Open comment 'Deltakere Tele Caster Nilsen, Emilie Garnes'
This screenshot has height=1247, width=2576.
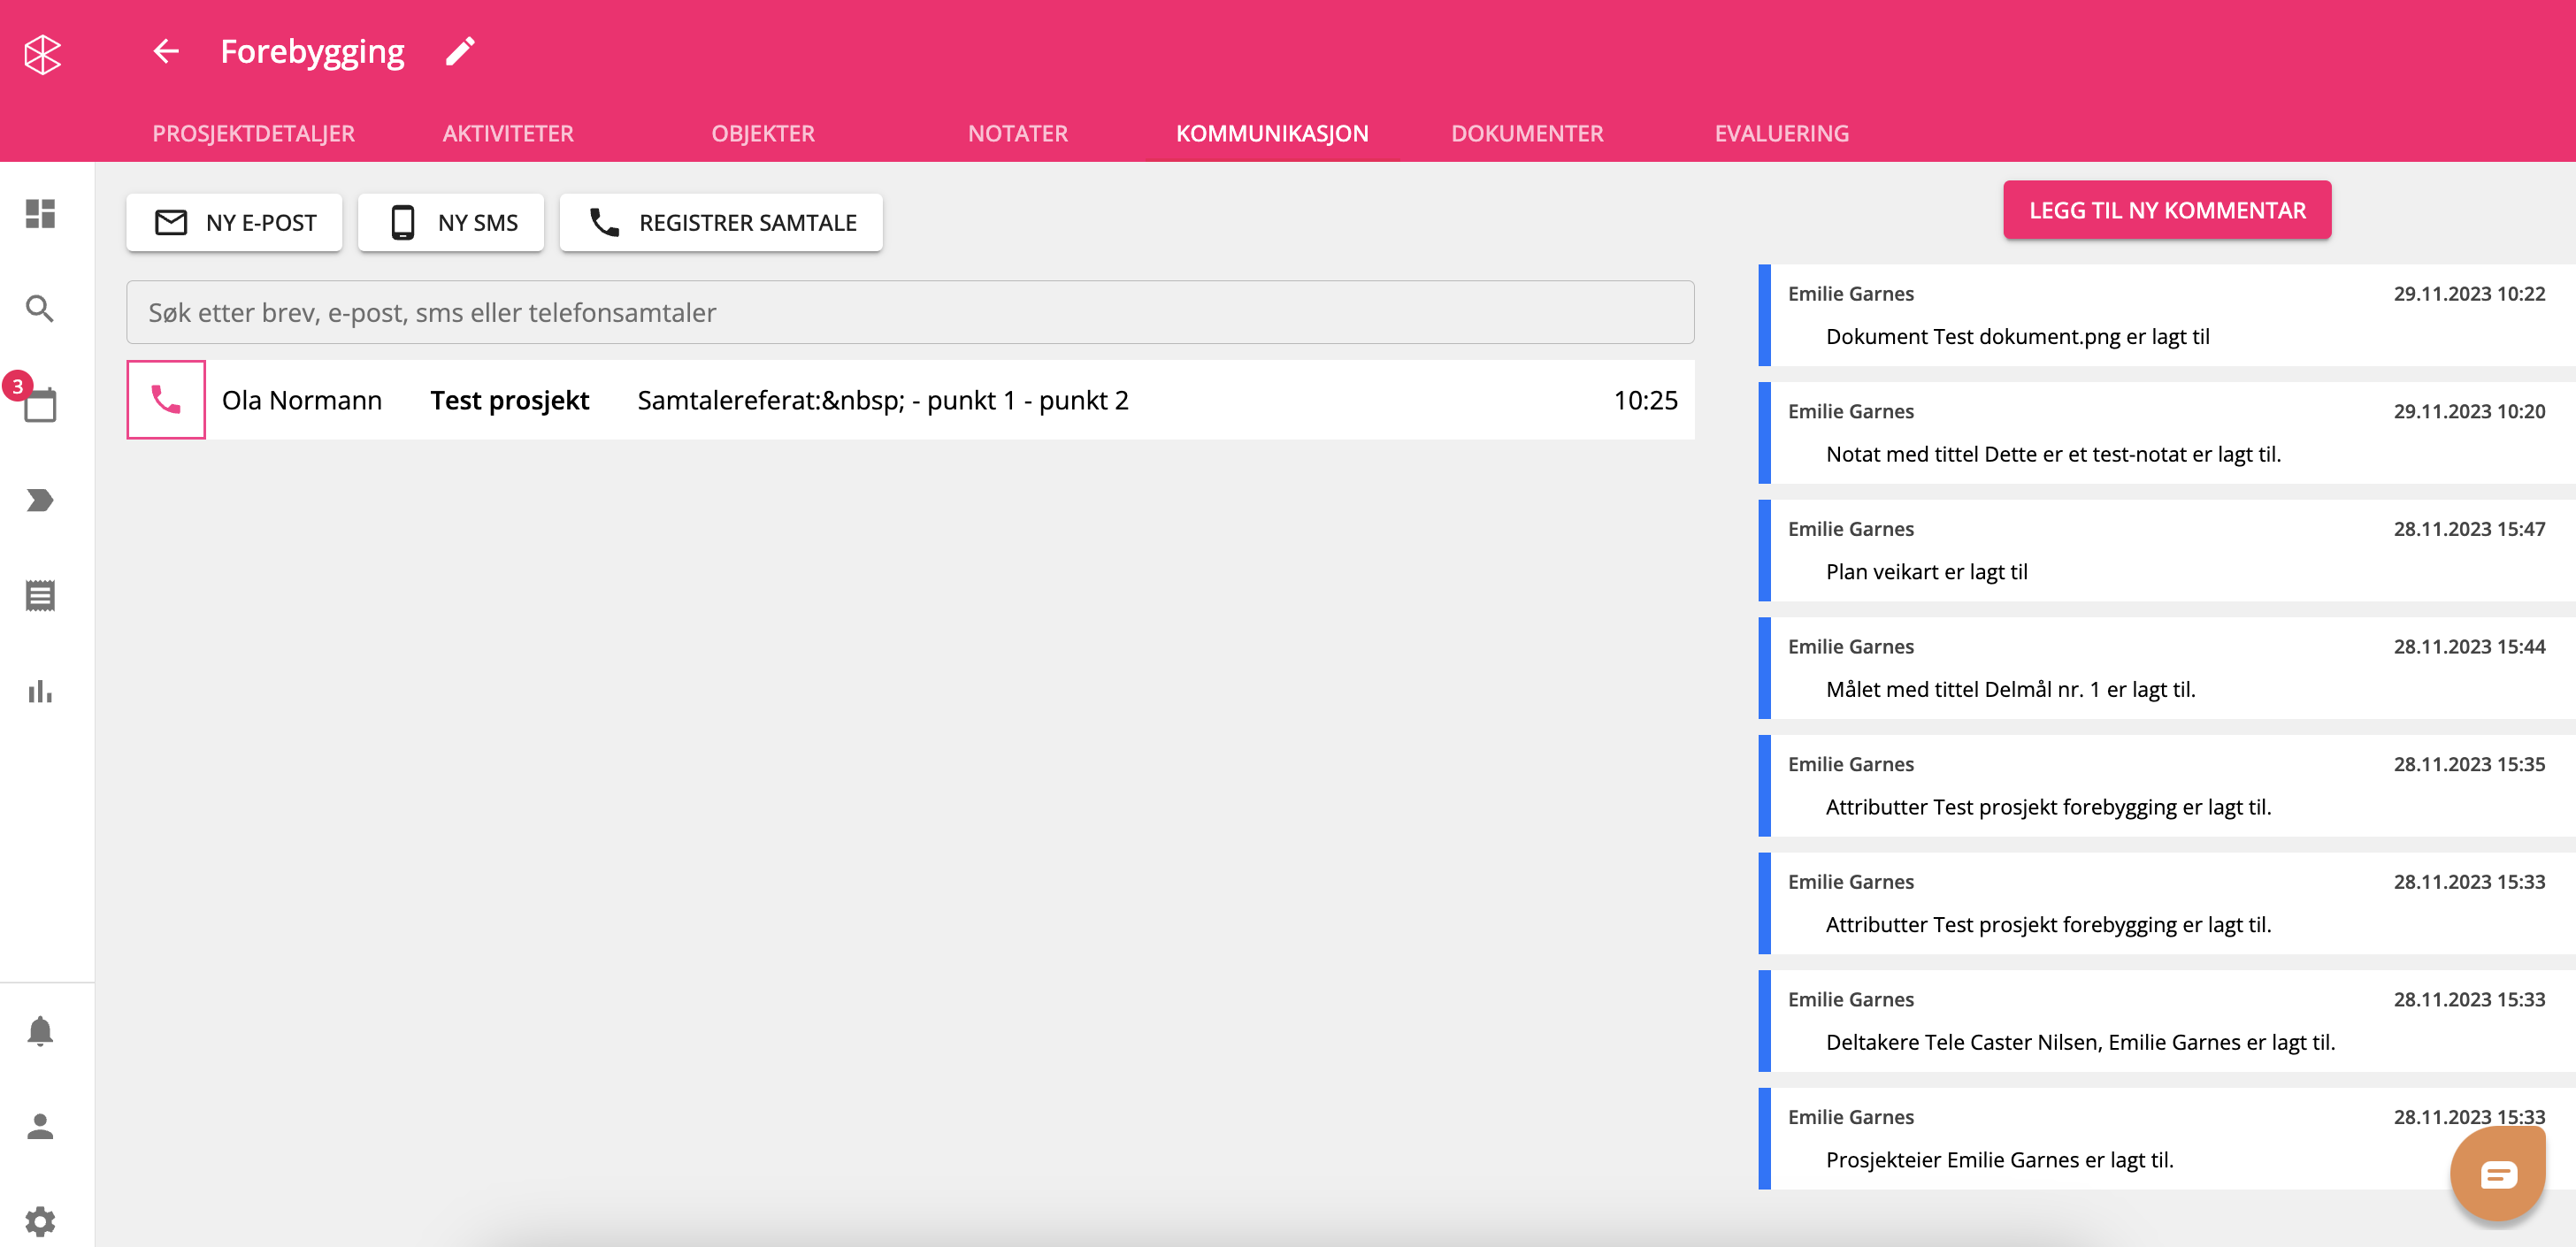click(2166, 1021)
